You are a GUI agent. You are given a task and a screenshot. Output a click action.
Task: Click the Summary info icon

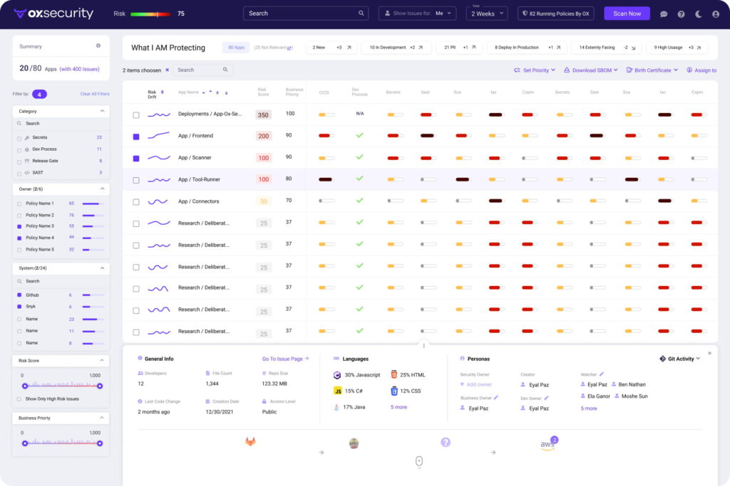point(98,46)
